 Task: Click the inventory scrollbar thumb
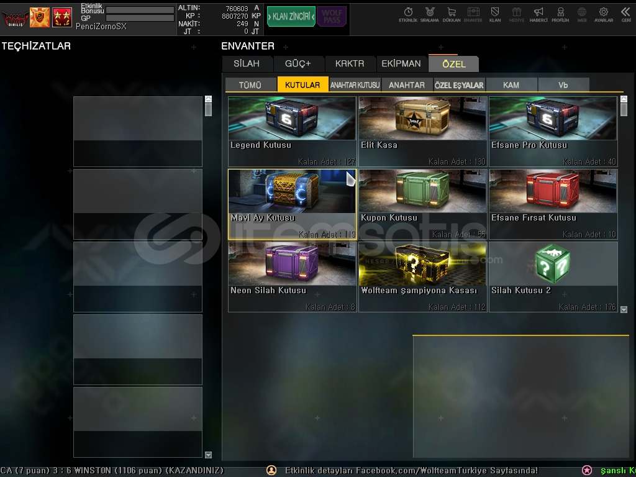(624, 109)
